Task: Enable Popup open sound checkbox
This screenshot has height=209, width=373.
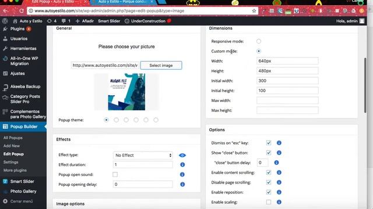Action: 115,175
